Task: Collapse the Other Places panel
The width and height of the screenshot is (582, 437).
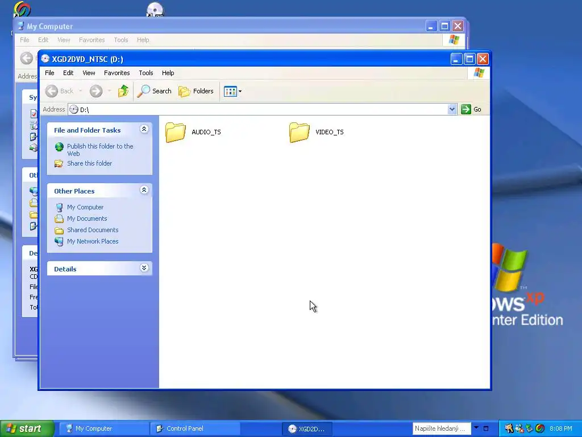Action: (144, 190)
